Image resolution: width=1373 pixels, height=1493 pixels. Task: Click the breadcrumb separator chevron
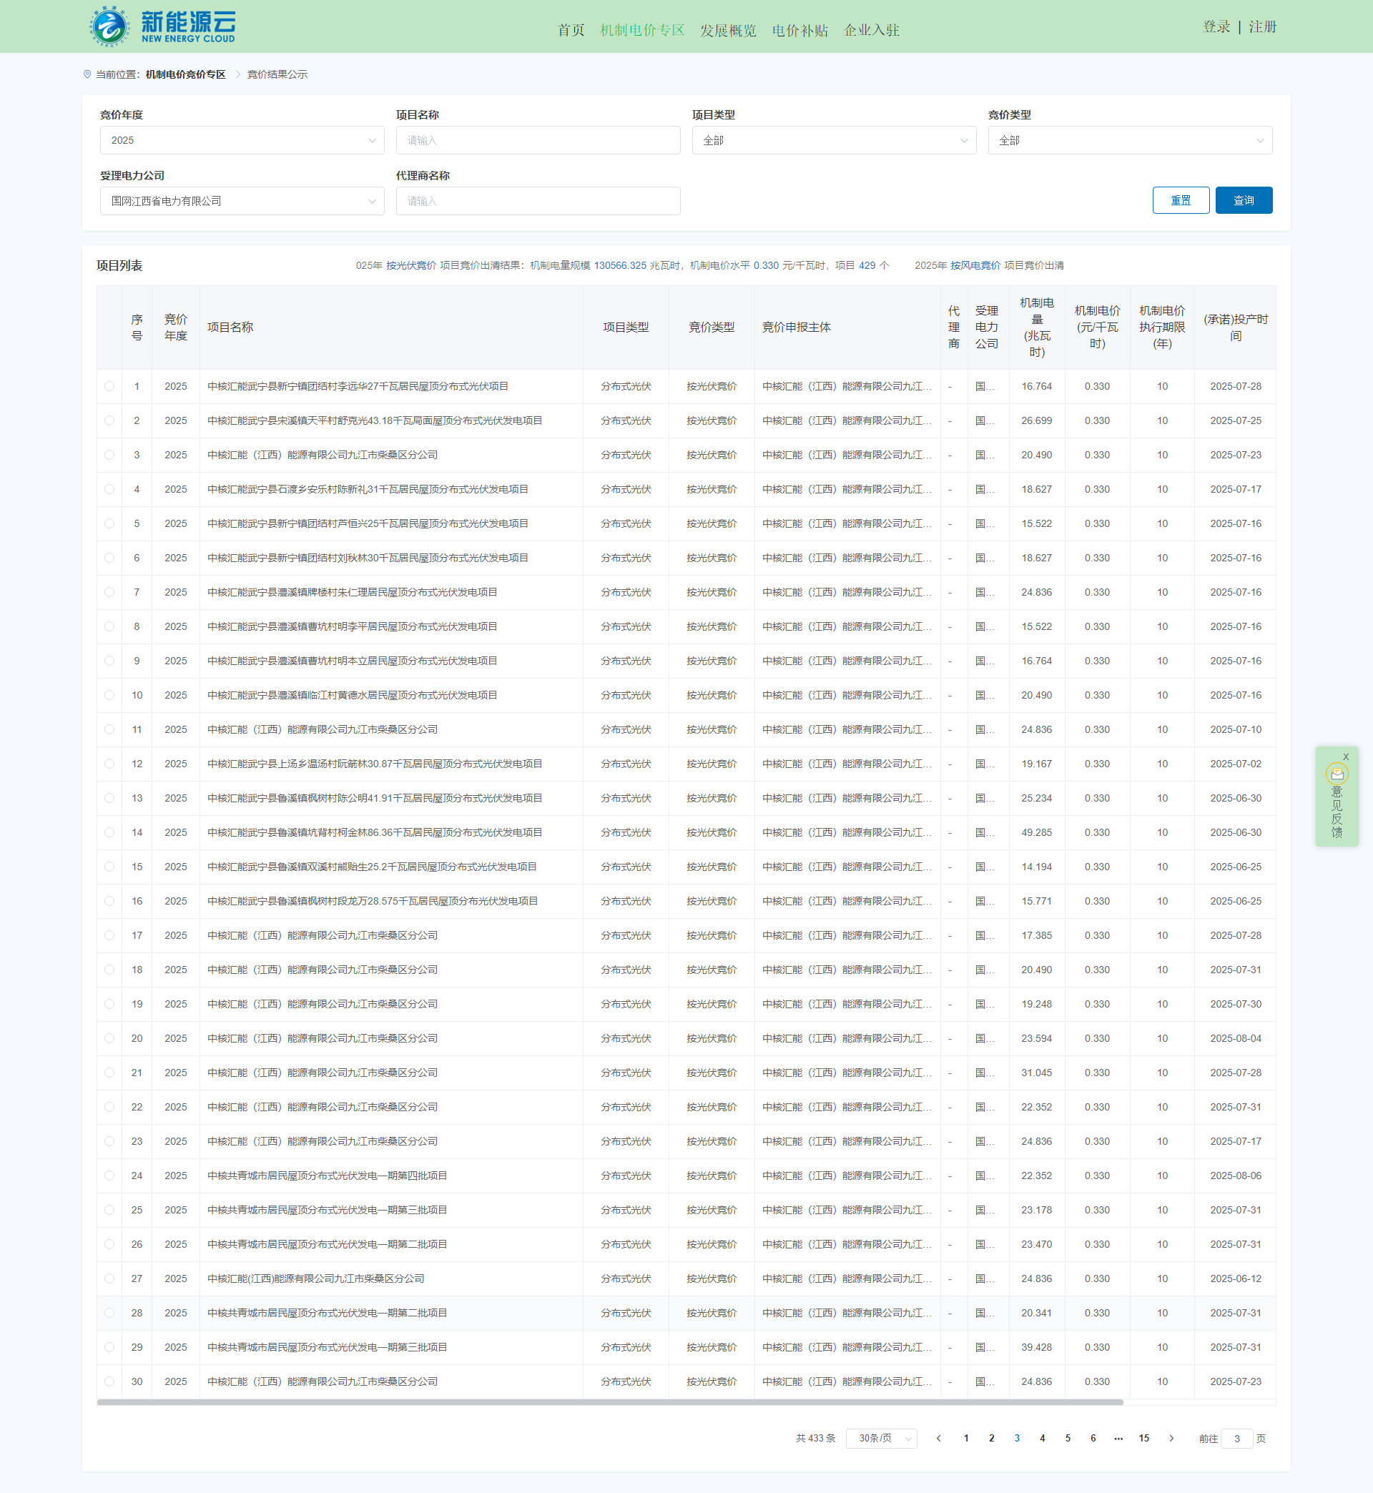tap(237, 74)
